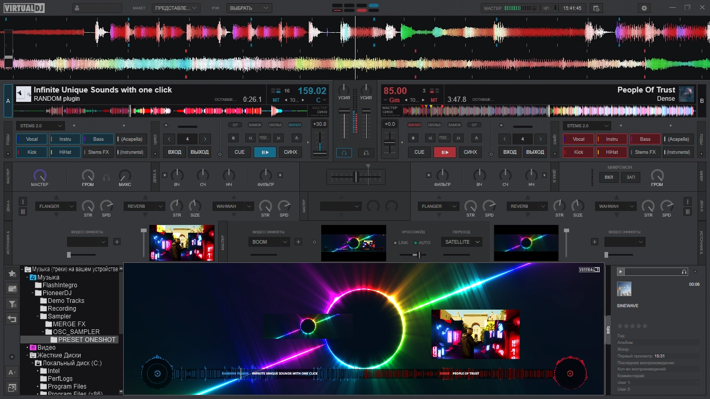Mute the Vocal stem pad on left deck
Image resolution: width=710 pixels, height=399 pixels.
(31, 139)
